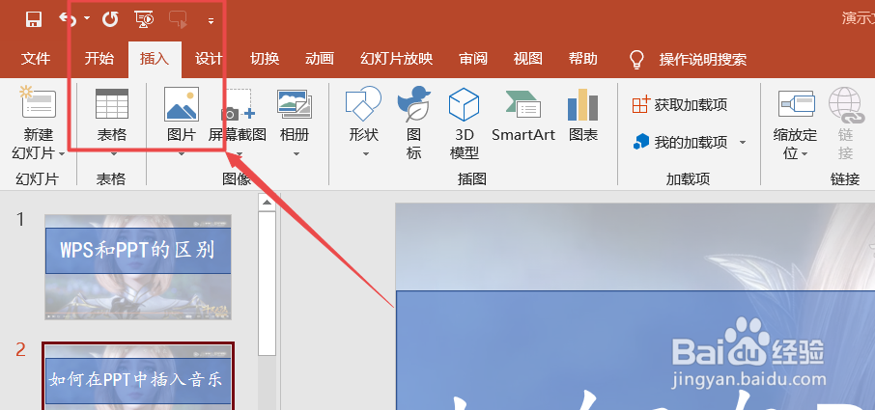The width and height of the screenshot is (875, 410).
Task: Click the lightbulb Tell Me icon
Action: (636, 59)
